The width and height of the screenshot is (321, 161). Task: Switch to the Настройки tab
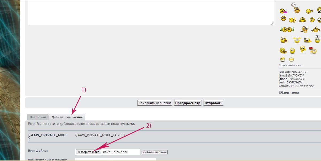click(x=38, y=117)
